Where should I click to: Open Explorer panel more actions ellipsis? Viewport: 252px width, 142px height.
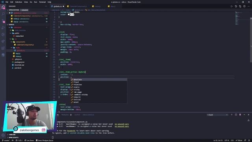tap(46, 6)
